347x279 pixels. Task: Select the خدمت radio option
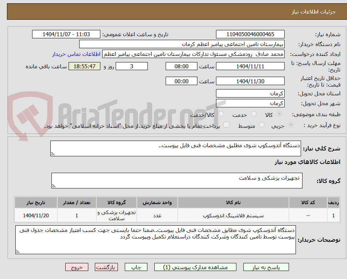click(254, 114)
